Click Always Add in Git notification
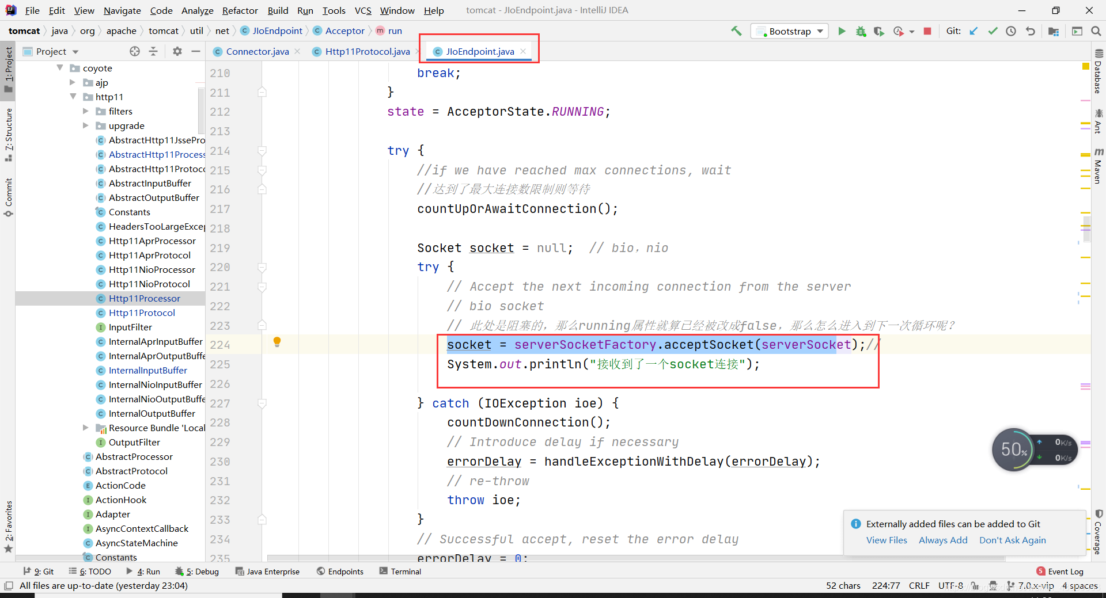 coord(943,540)
